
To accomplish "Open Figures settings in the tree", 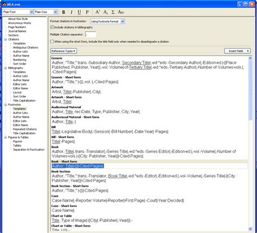I will pos(17,141).
